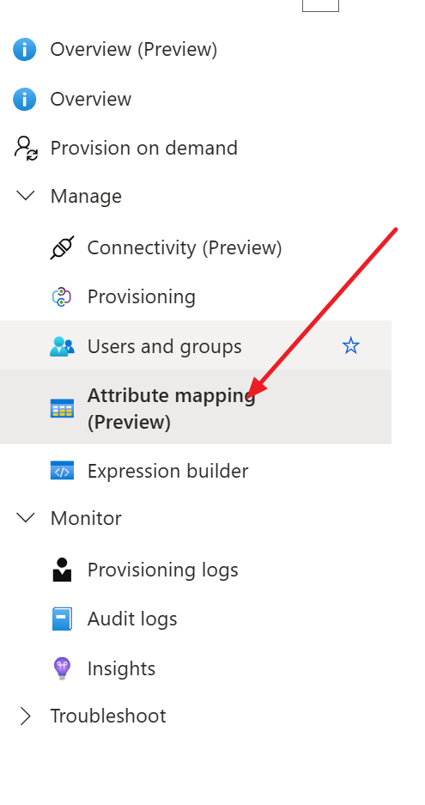Click the Expression builder code icon
This screenshot has height=805, width=425.
[x=62, y=470]
